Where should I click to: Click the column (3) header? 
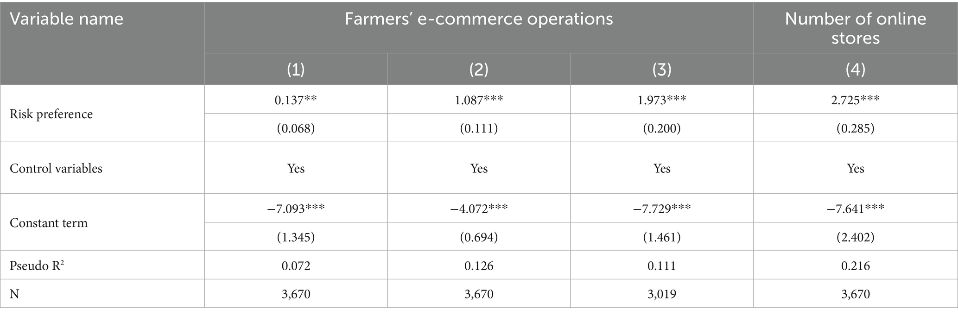point(661,69)
